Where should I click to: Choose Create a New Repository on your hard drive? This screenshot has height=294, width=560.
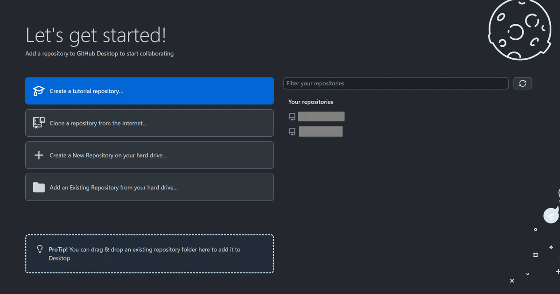coord(149,155)
